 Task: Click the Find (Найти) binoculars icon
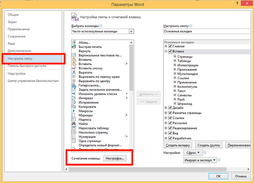74,124
